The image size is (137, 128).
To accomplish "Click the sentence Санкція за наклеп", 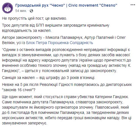I will (x=49, y=78).
